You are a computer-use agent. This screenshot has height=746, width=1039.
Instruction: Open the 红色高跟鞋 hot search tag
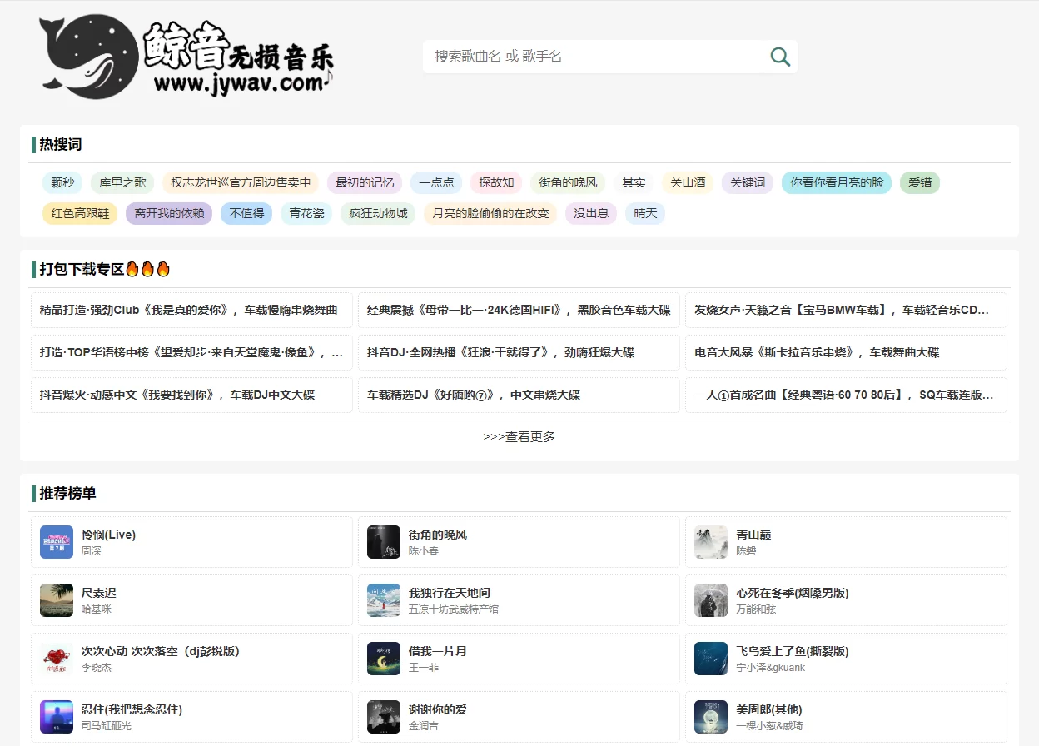point(79,213)
